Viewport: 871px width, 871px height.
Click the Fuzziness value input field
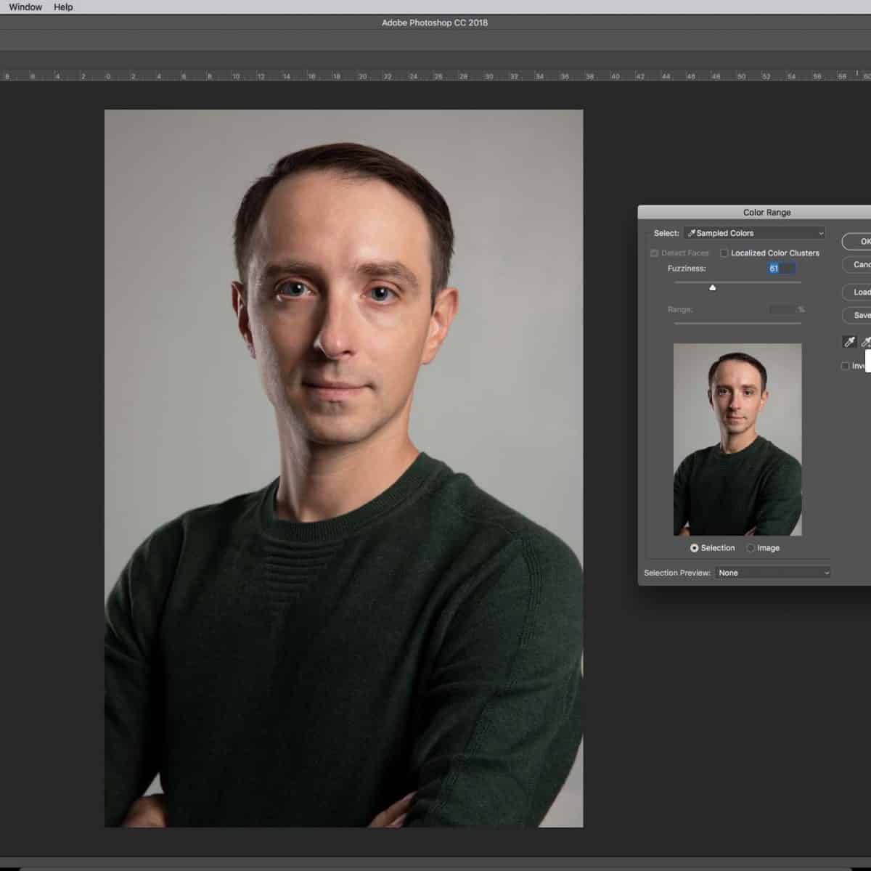point(781,269)
